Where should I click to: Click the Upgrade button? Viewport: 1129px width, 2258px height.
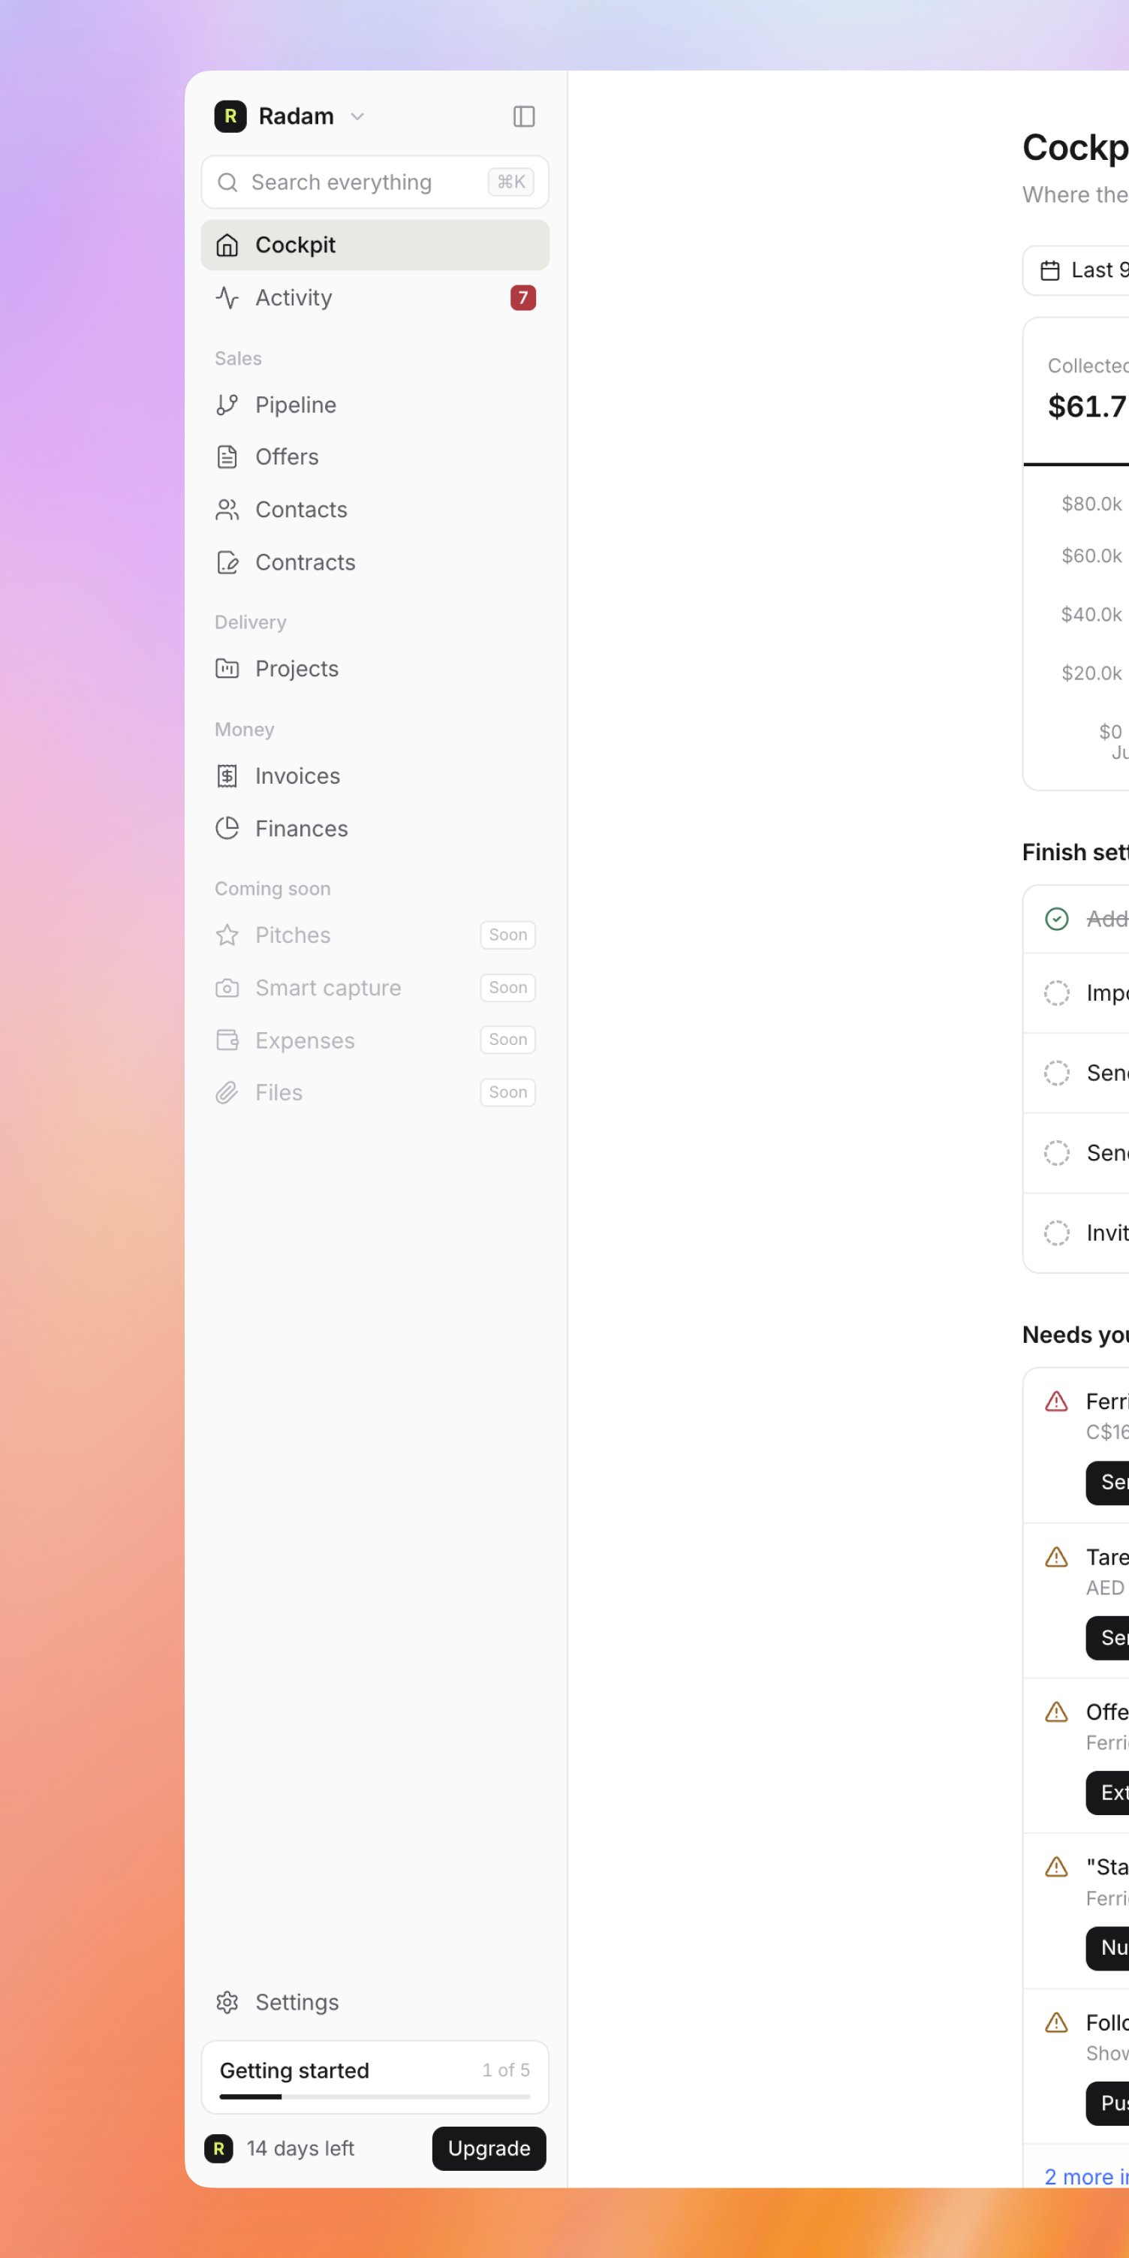(489, 2148)
